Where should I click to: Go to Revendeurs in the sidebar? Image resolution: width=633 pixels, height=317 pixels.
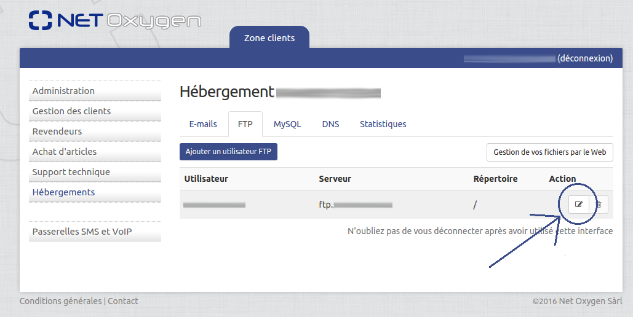(x=57, y=131)
